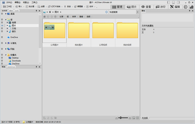195x124 pixels.
Task: Open the 排序 (Sort) dropdown button
Action: [x=75, y=17]
